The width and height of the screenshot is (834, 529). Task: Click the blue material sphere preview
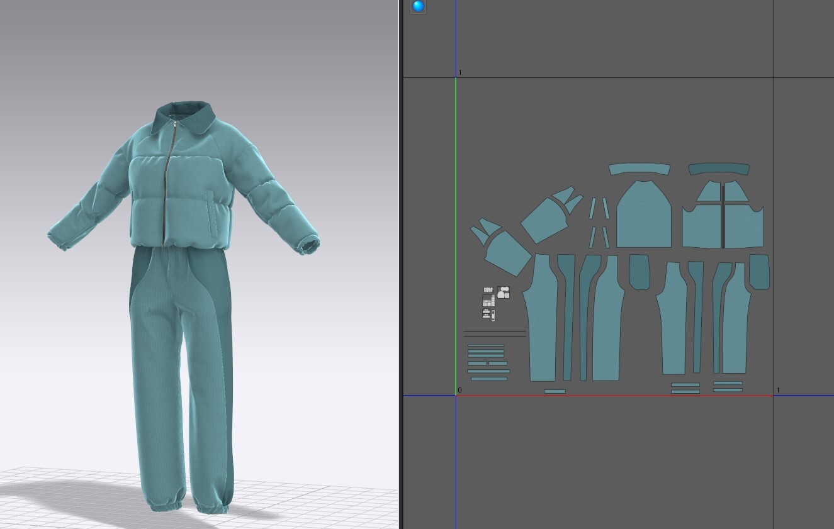point(417,7)
